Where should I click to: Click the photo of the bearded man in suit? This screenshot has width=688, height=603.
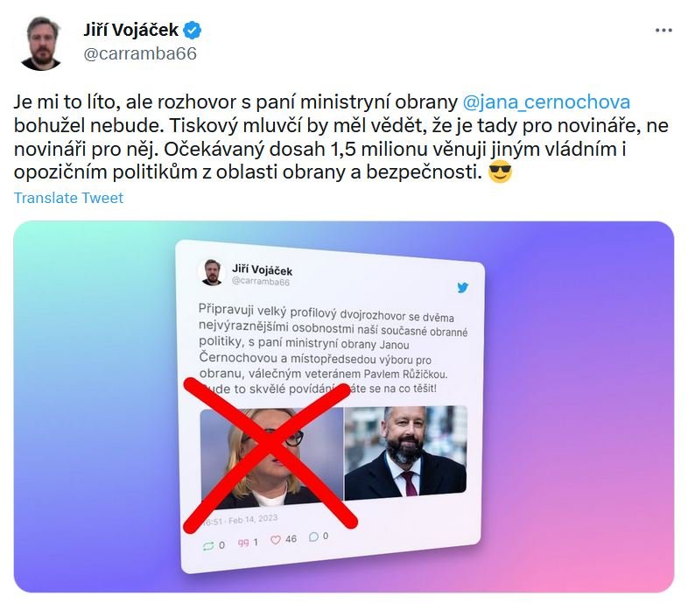(405, 452)
